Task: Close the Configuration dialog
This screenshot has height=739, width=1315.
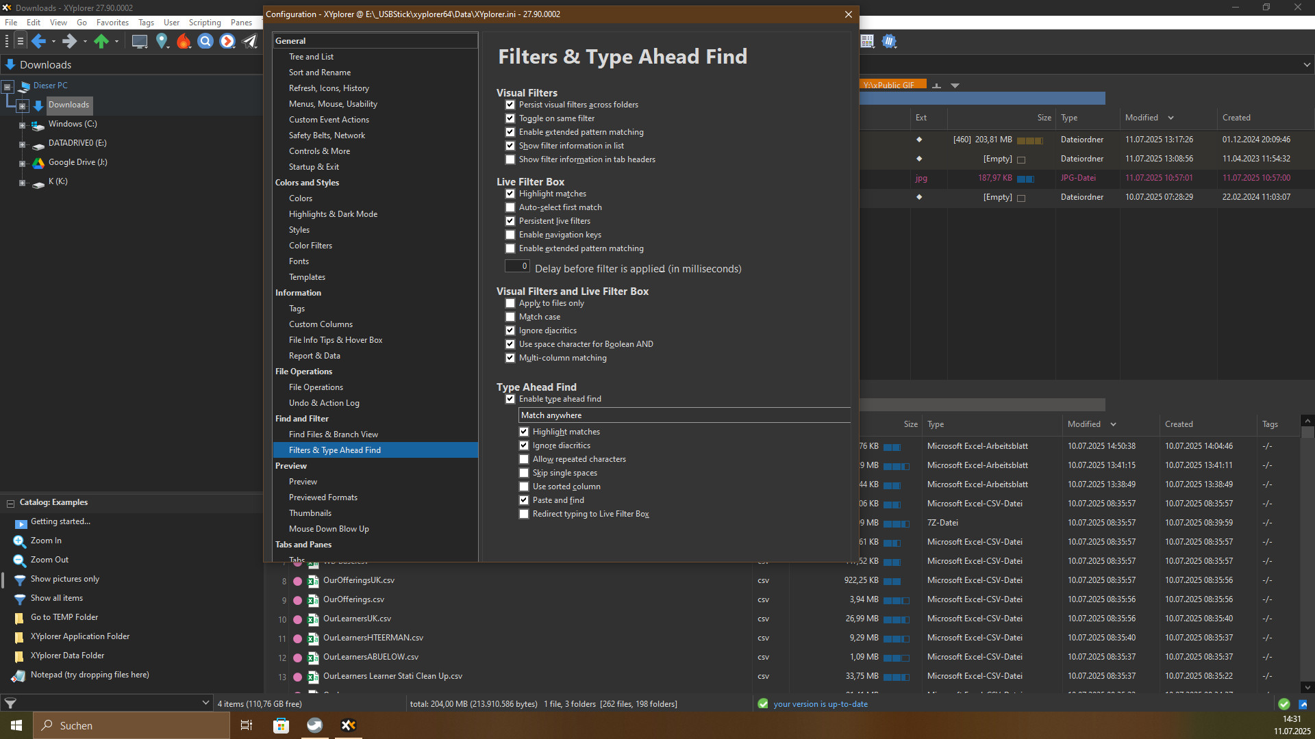Action: pyautogui.click(x=848, y=14)
